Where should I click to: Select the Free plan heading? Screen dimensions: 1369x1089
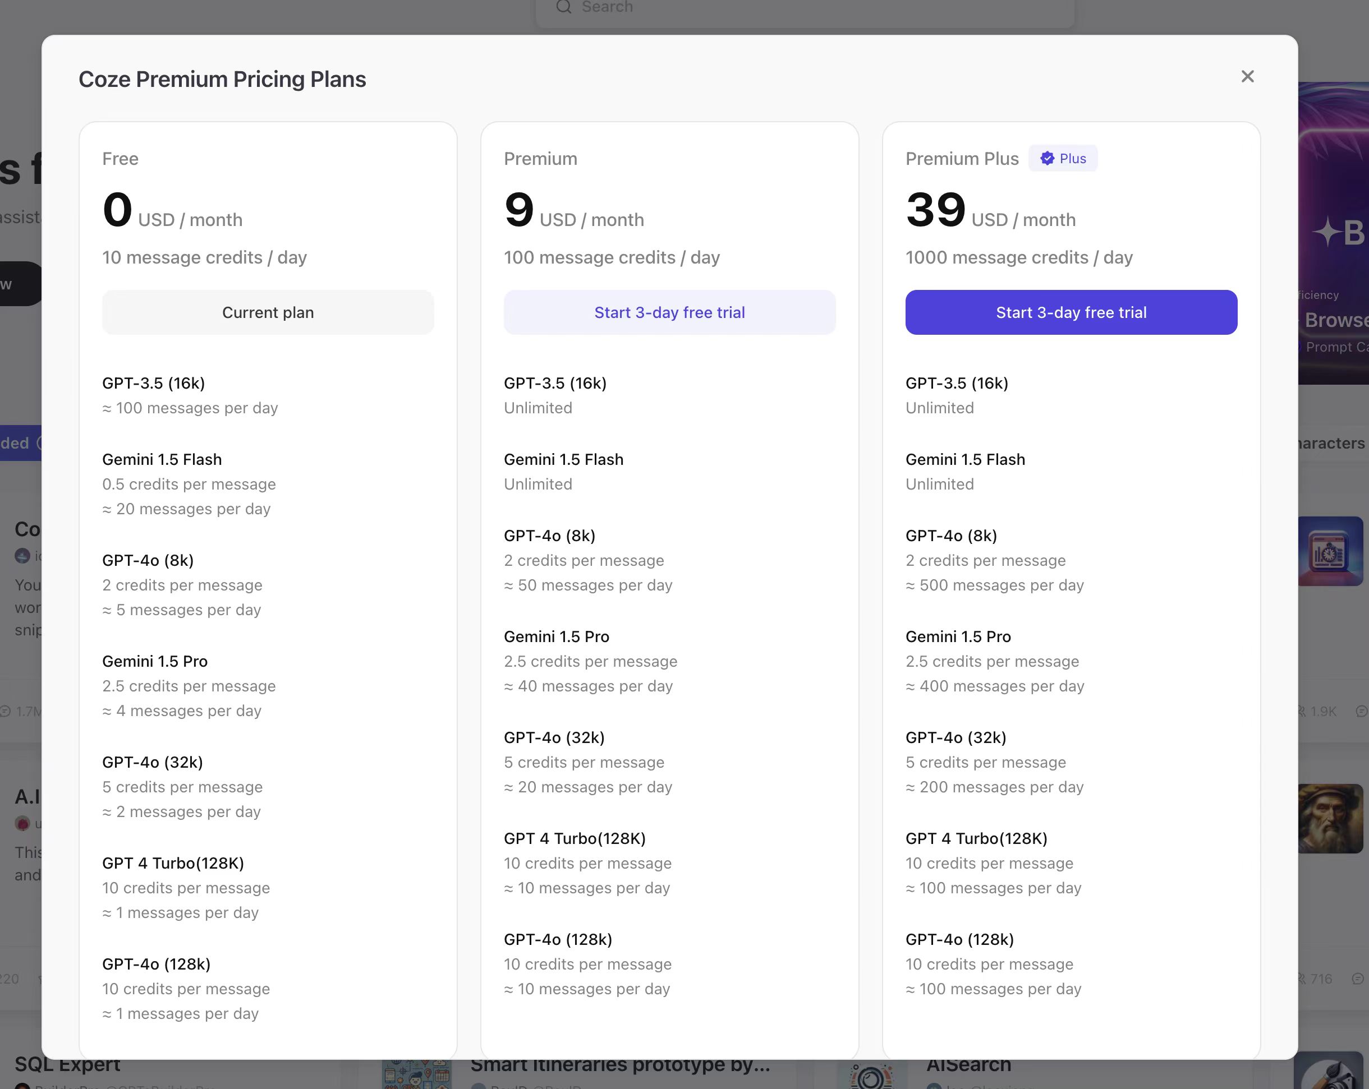(121, 159)
